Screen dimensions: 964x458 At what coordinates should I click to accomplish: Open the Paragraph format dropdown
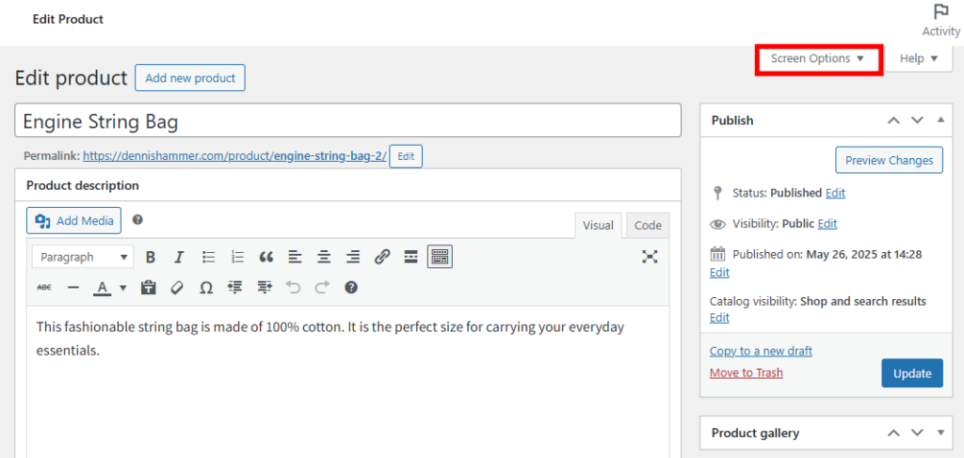click(83, 257)
